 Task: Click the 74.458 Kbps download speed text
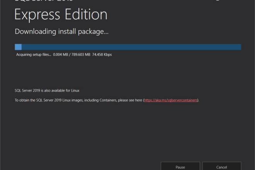click(x=102, y=55)
